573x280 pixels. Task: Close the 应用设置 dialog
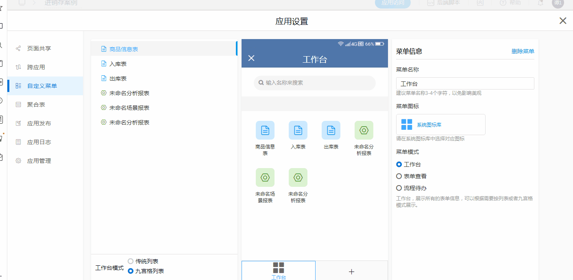point(562,21)
